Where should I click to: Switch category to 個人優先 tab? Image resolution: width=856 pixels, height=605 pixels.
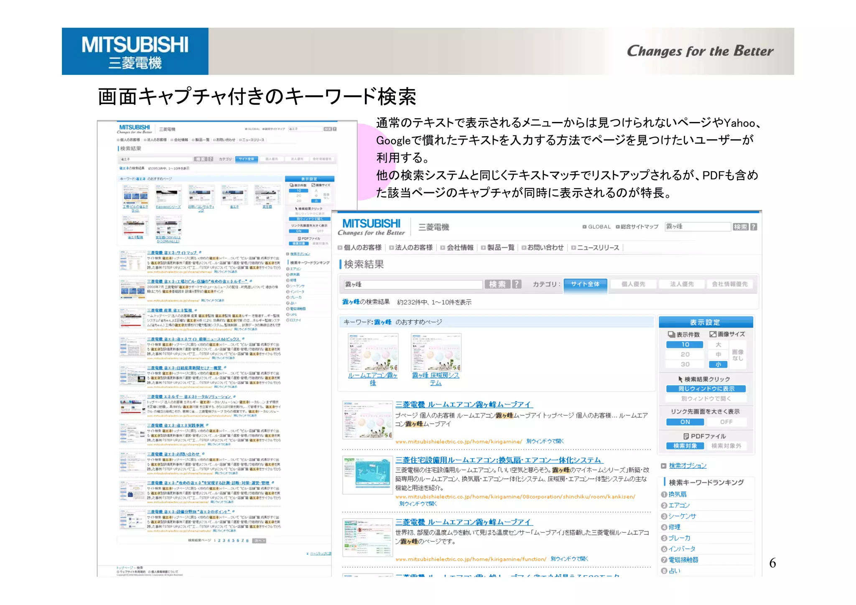[x=633, y=284]
